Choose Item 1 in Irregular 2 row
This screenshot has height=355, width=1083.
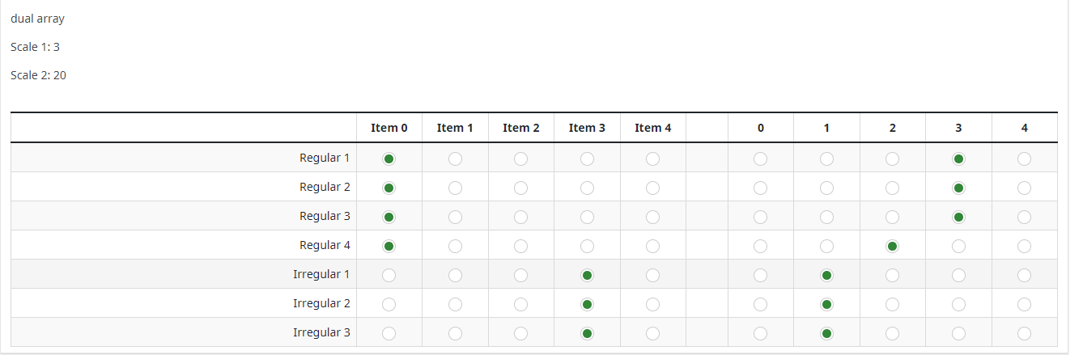(455, 304)
